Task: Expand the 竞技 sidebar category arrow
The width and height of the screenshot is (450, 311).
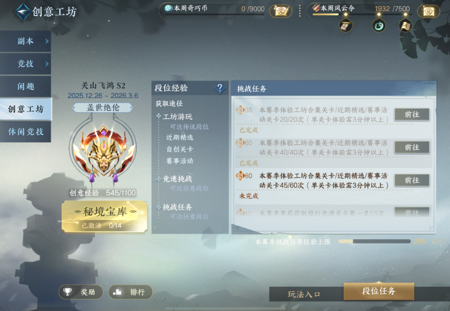Action: pyautogui.click(x=47, y=64)
